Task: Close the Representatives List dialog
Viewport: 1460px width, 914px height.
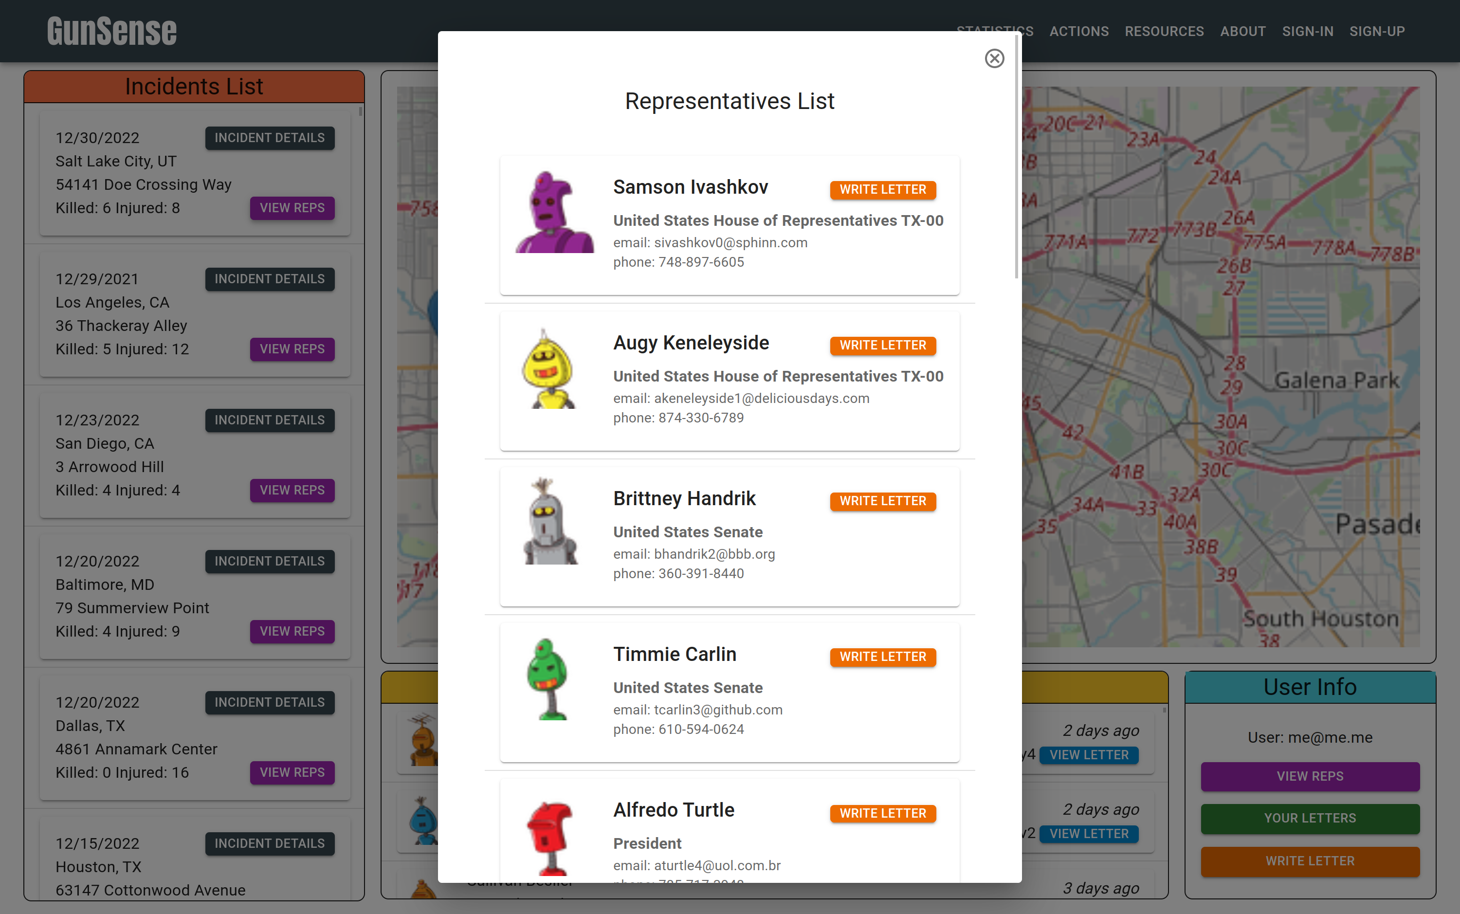Action: tap(994, 58)
